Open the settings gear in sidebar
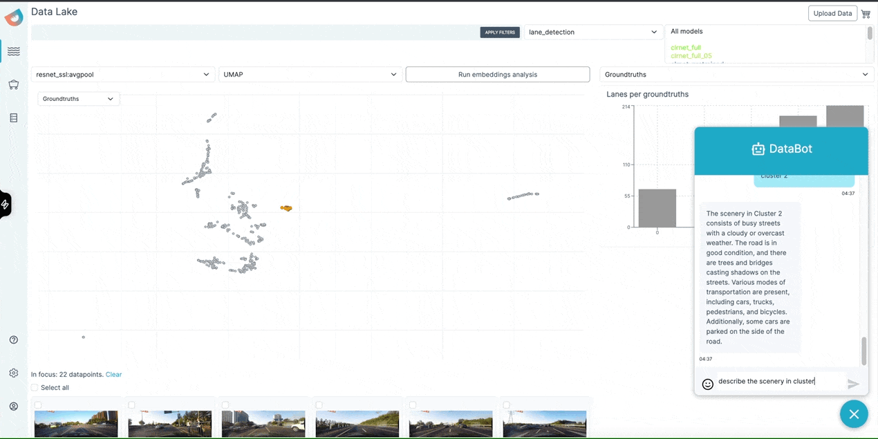878x439 pixels. [x=14, y=373]
